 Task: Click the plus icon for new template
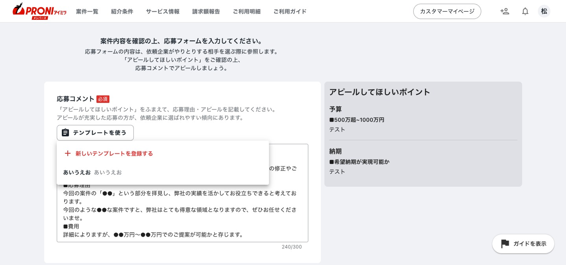(x=68, y=153)
